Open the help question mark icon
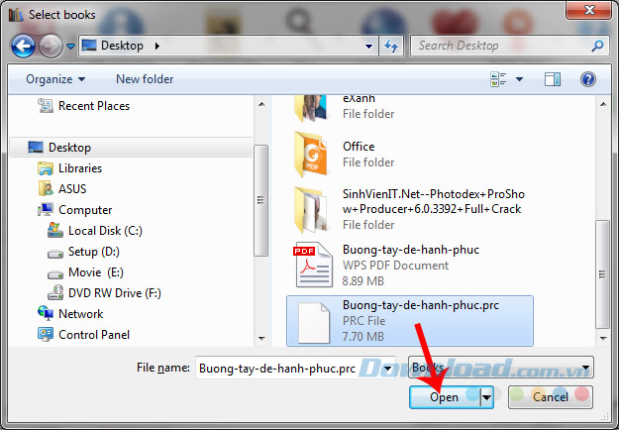 [587, 79]
